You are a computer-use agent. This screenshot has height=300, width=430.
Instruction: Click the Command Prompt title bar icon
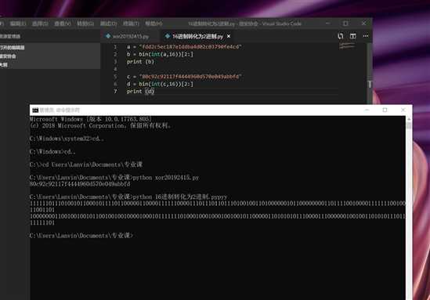(x=35, y=110)
